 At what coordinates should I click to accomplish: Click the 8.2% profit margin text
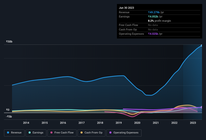(x=160, y=21)
